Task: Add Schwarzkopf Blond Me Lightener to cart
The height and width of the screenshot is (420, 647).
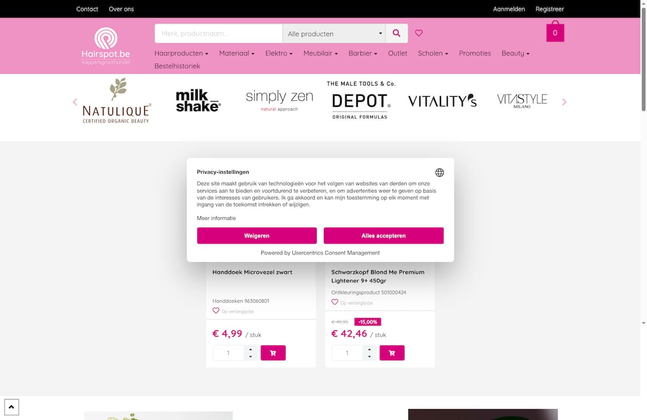Action: 391,353
